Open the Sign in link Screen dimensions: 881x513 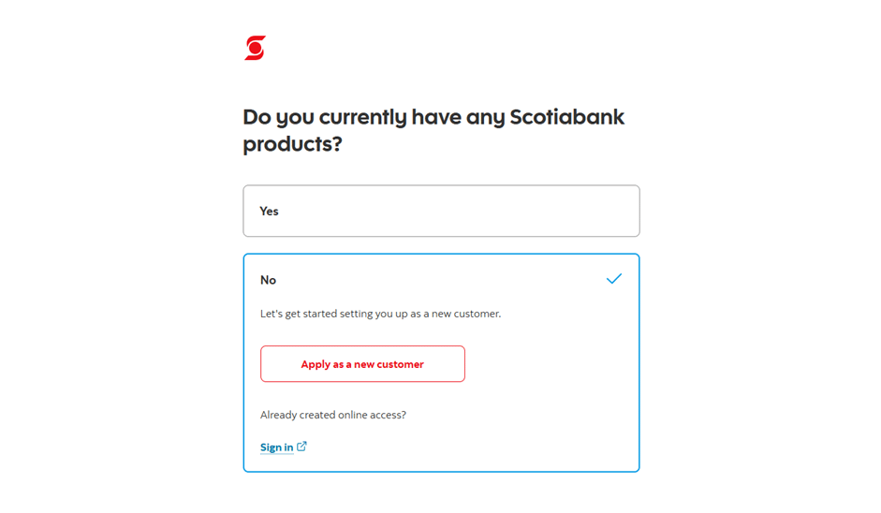coord(277,447)
